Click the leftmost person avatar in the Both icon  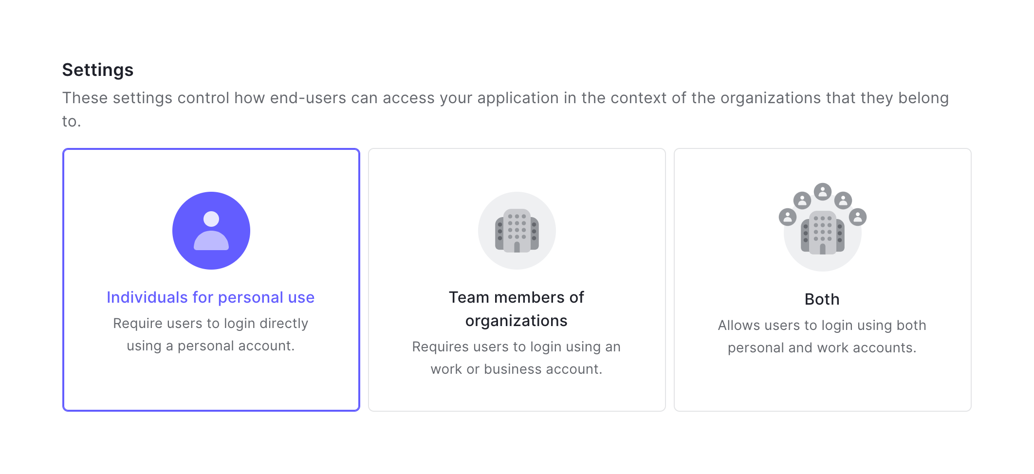(x=787, y=217)
